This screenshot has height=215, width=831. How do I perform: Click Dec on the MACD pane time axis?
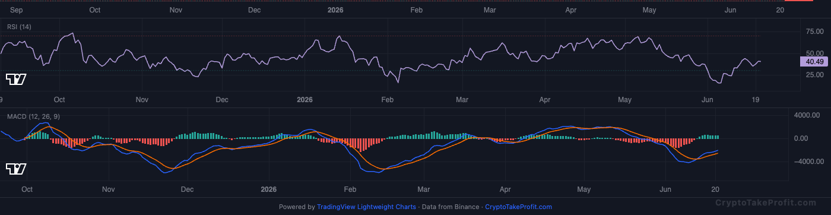pos(187,189)
